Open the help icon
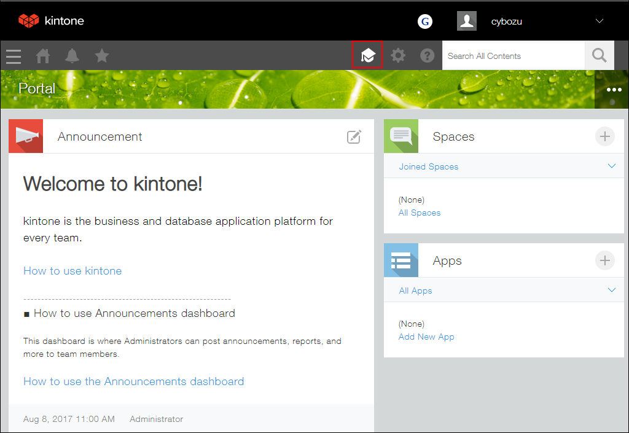The height and width of the screenshot is (433, 629). (427, 55)
